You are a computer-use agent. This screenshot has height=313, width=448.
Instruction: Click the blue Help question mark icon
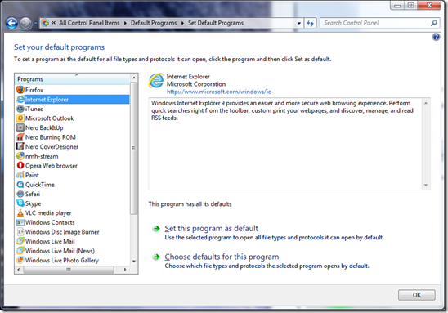(436, 37)
